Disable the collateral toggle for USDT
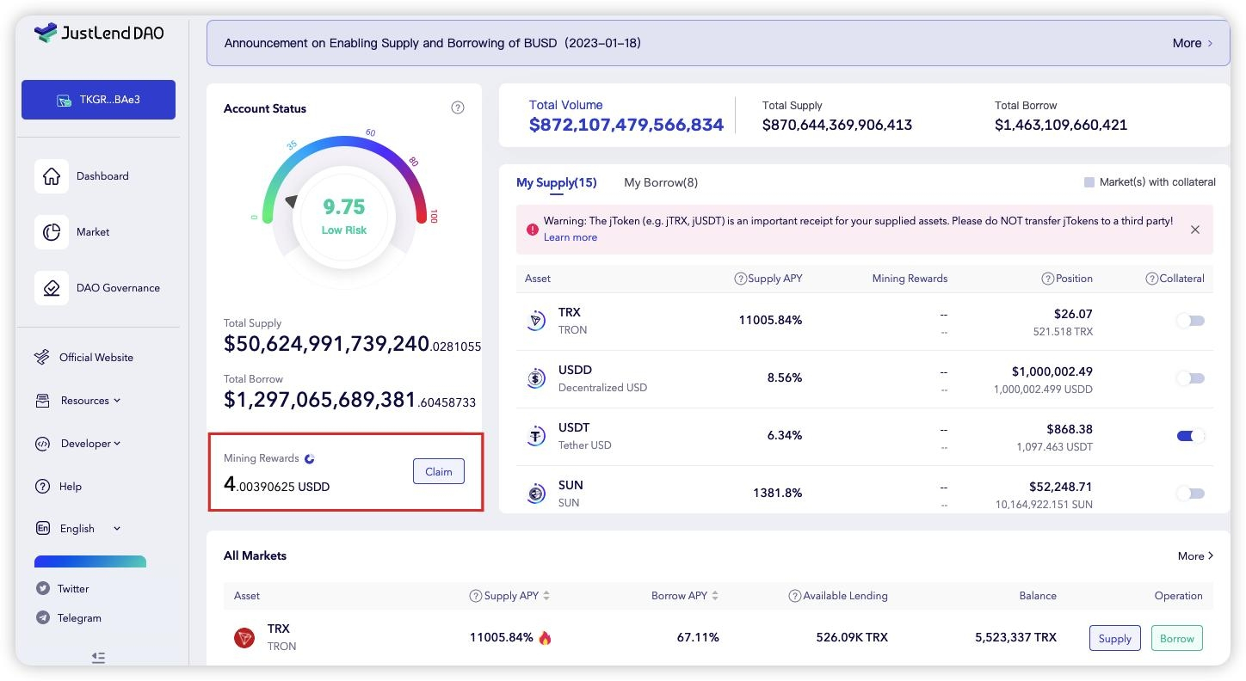The height and width of the screenshot is (681, 1246). (x=1191, y=436)
